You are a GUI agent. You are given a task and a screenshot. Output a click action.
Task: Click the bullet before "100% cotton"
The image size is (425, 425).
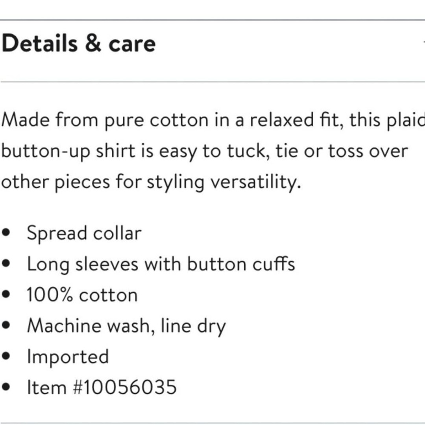[x=6, y=295]
